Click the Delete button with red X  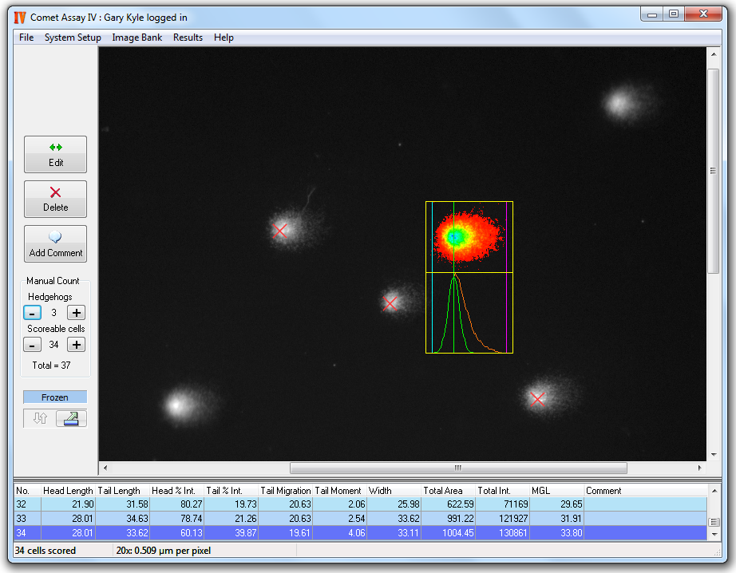(55, 199)
